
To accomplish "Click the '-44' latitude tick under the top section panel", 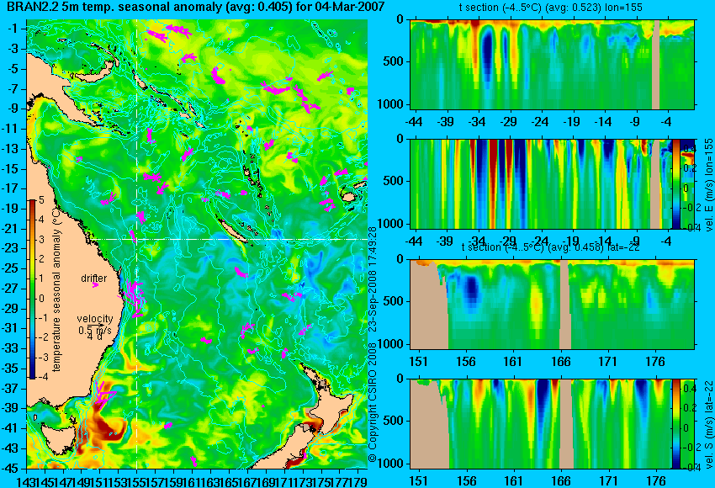I will [414, 122].
